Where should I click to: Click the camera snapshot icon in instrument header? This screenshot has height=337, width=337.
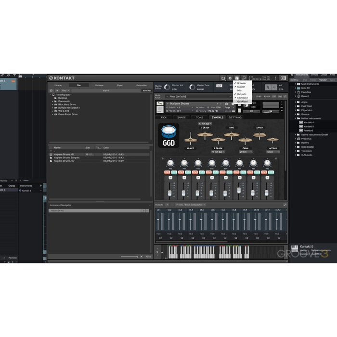(x=227, y=104)
